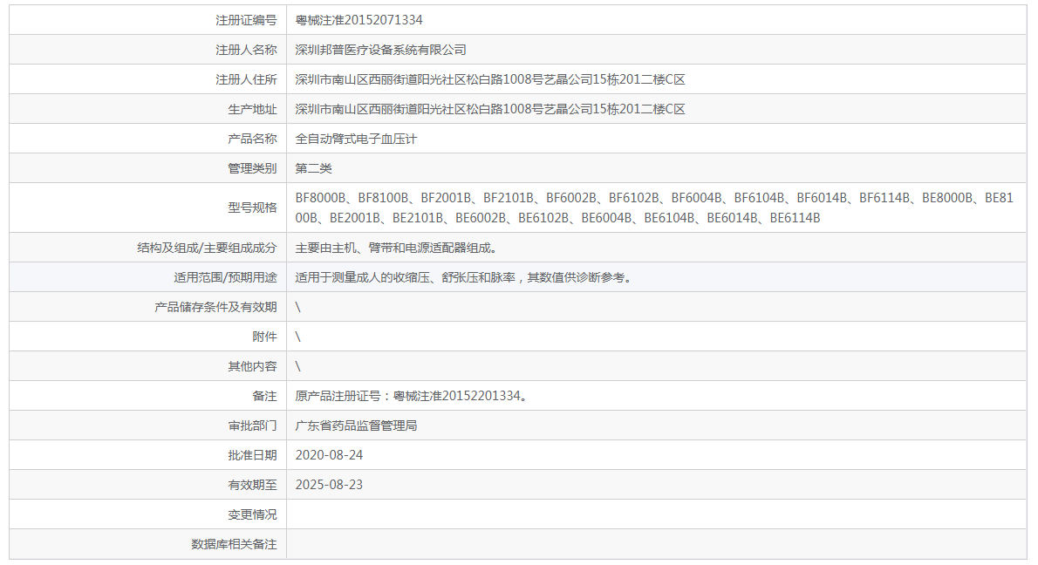The height and width of the screenshot is (565, 1038).
Task: Select the label 生产地址
Action: tap(252, 110)
